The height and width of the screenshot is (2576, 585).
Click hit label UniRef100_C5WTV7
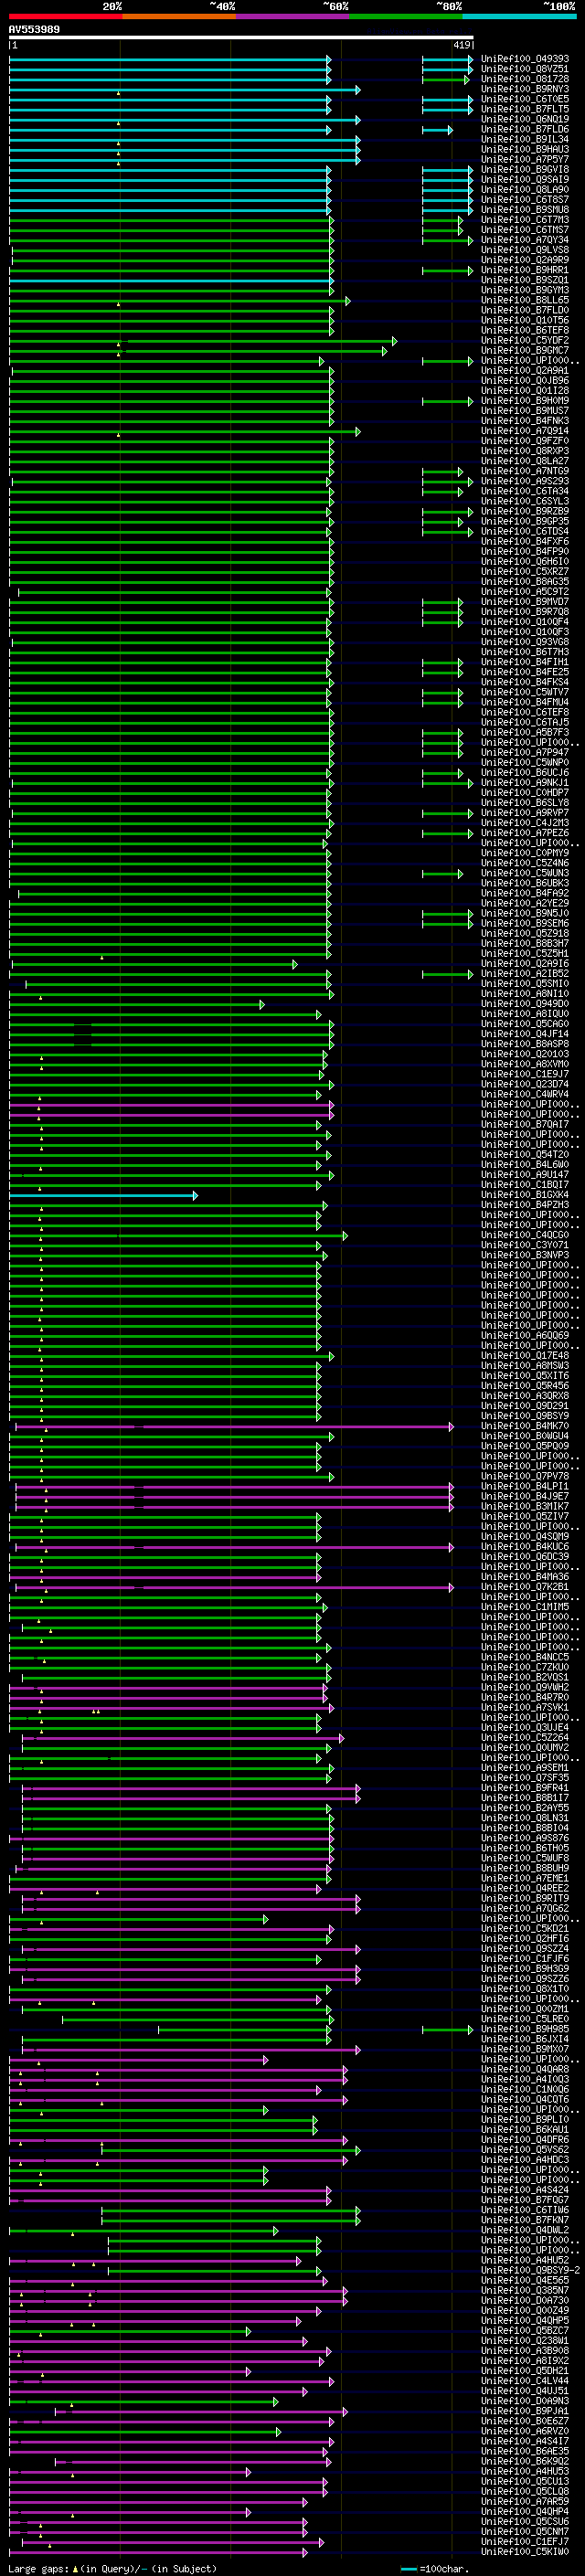coord(525,691)
